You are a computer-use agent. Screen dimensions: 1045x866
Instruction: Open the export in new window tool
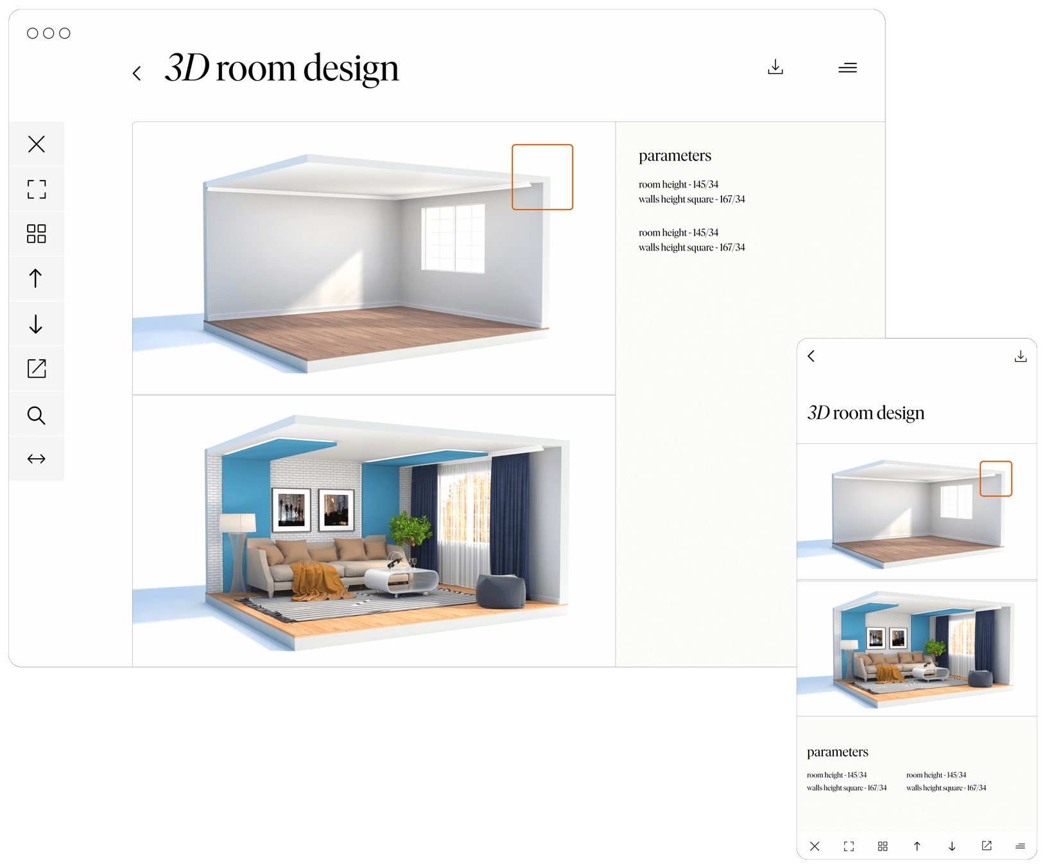(37, 368)
